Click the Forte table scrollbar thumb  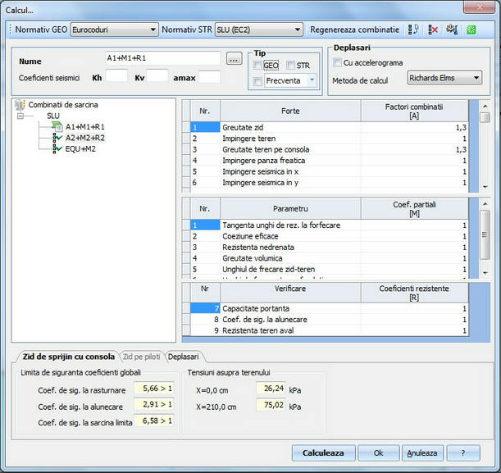point(485,117)
